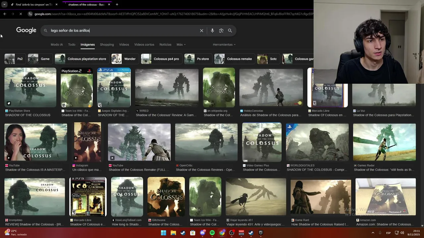Close the 'shadows of the colossus' tab

[109, 4]
